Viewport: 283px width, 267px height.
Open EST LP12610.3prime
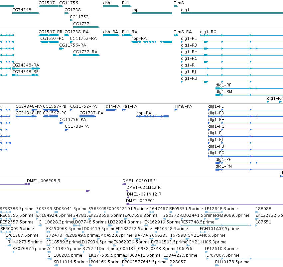221,249
